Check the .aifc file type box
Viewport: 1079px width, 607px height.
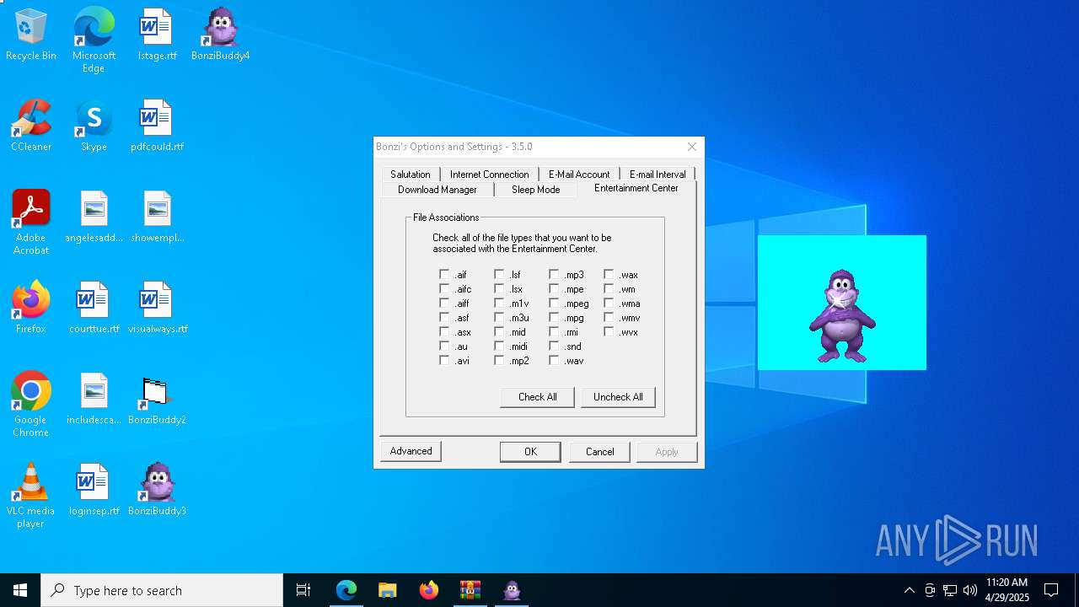pyautogui.click(x=444, y=289)
